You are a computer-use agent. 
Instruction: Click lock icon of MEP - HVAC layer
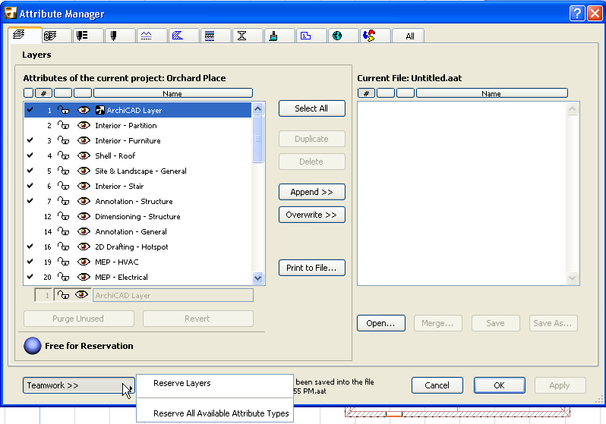[x=63, y=262]
